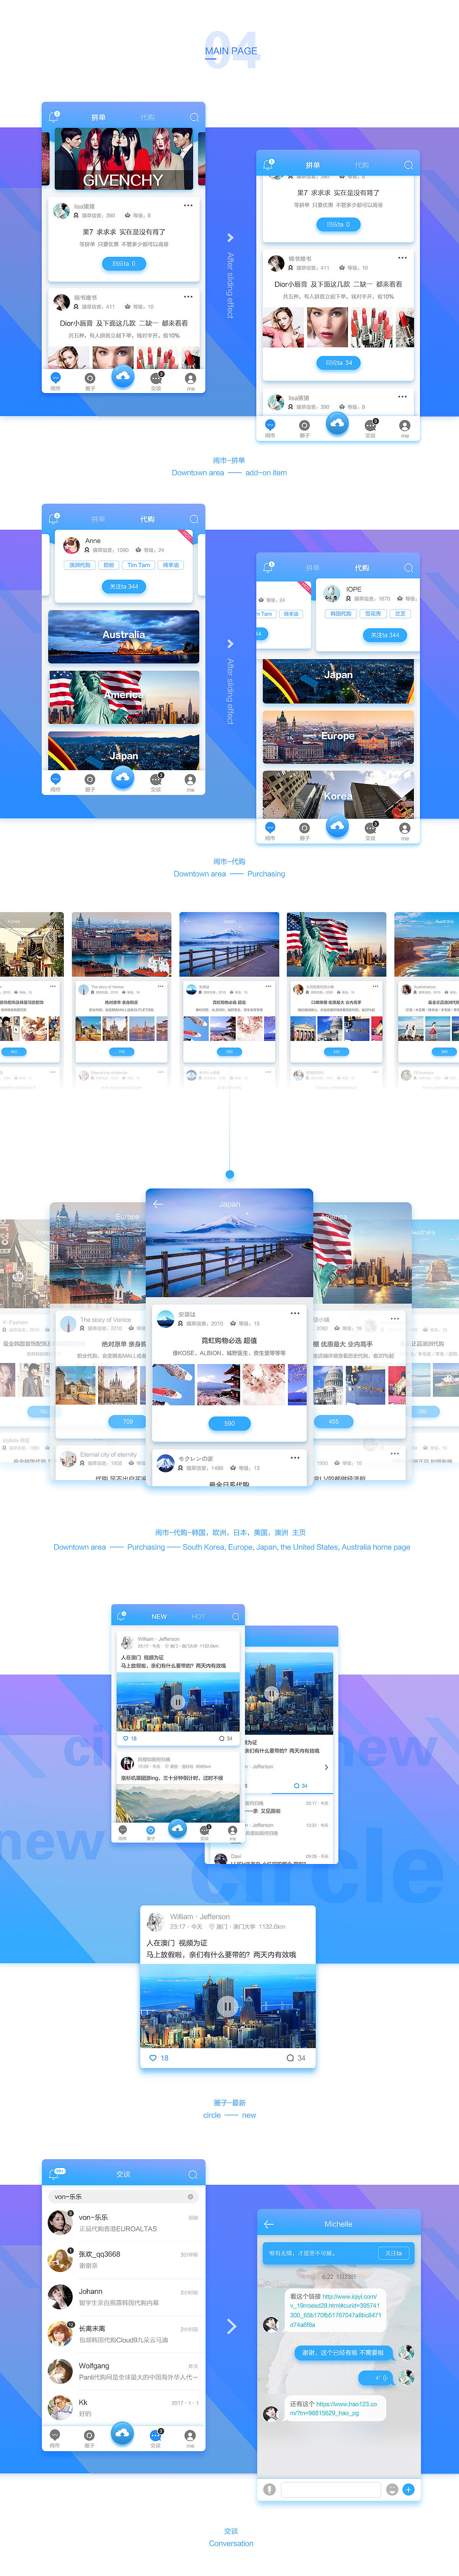Tap cloud upload button on GIVENCHY screen
459x2576 pixels.
coord(123,376)
